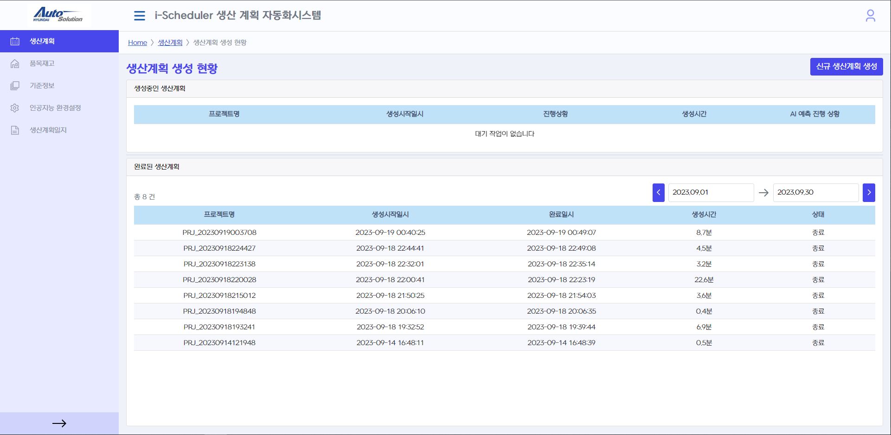
Task: Click generation time 0.4분 cell
Action: 704,311
